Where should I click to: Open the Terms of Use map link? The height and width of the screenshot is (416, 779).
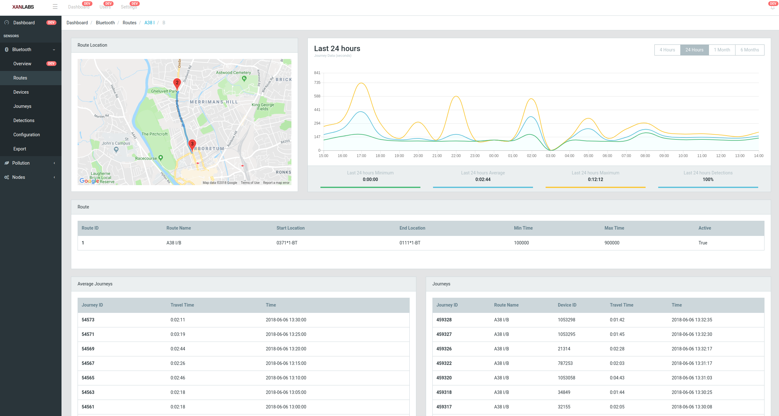[x=250, y=183]
